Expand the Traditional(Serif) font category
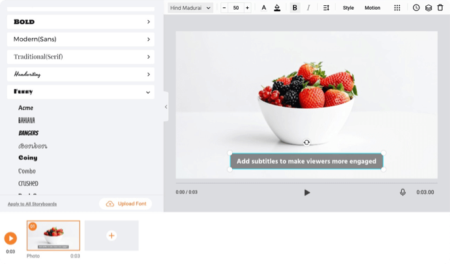The image size is (450, 264). [x=81, y=57]
